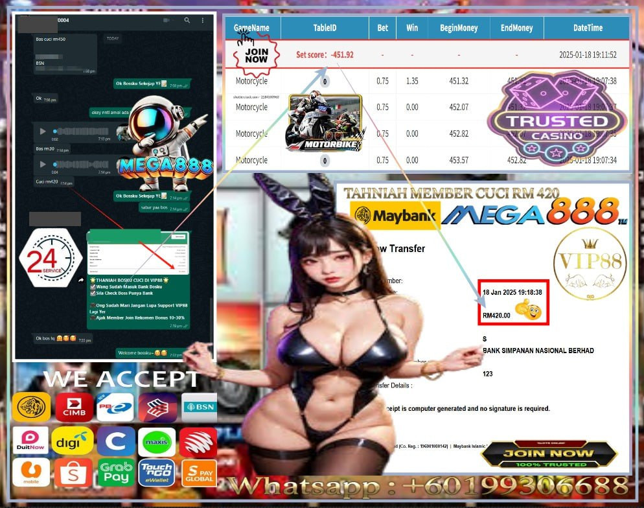Click the Motorbike game thumbnail
Image resolution: width=644 pixels, height=508 pixels.
(325, 122)
